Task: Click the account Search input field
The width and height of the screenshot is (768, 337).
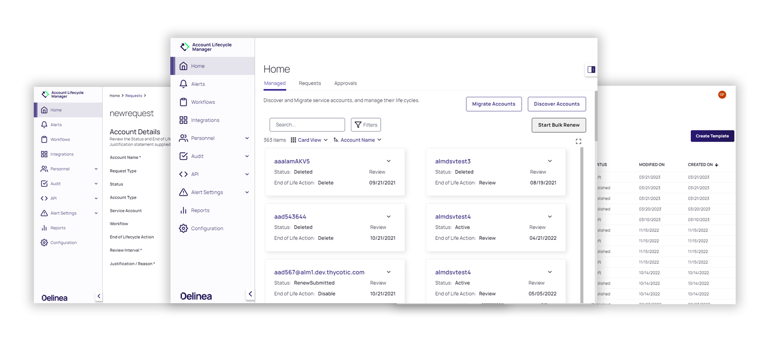Action: tap(307, 125)
